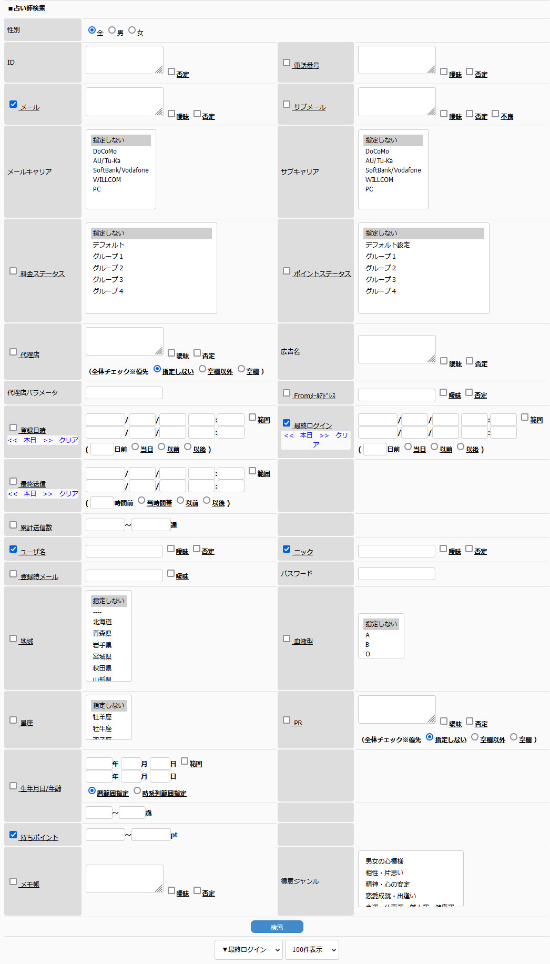Select the 時系列範囲指定 radio button

137,790
